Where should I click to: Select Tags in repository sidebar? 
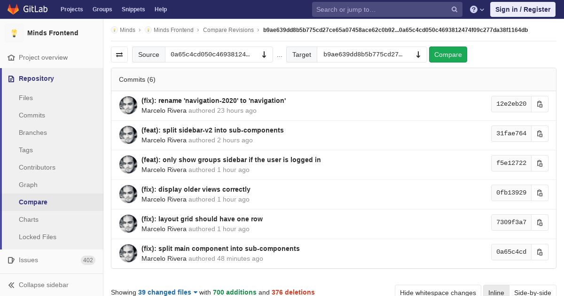[26, 150]
